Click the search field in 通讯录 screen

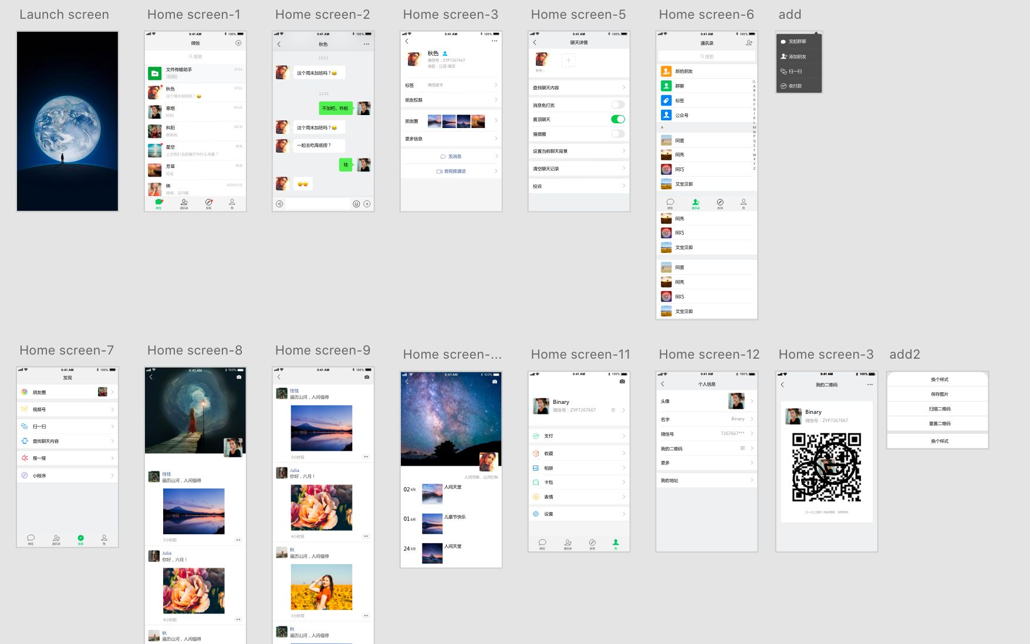click(x=707, y=56)
